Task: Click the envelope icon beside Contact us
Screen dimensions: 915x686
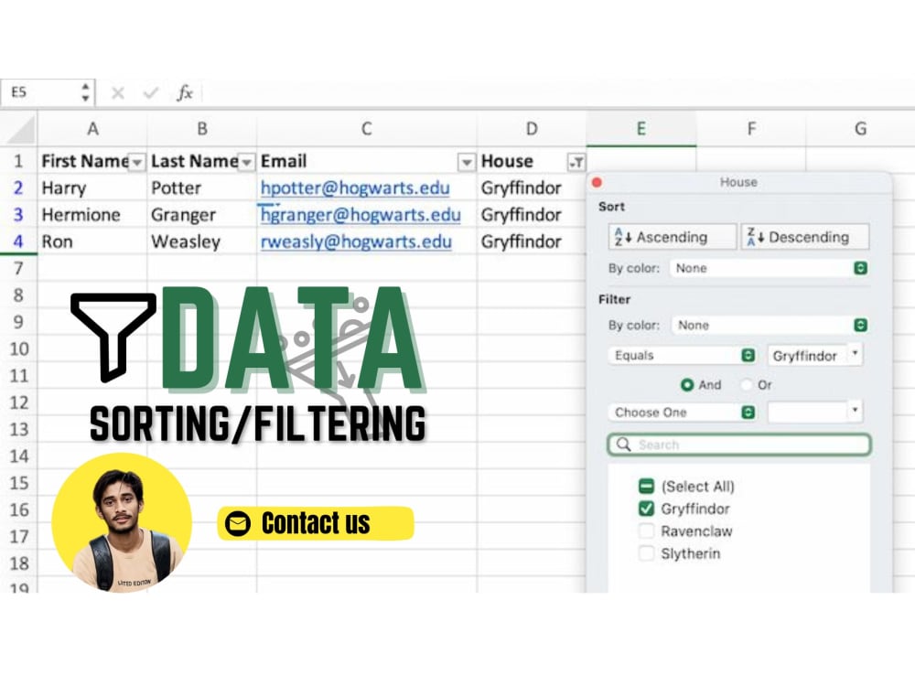Action: click(237, 523)
